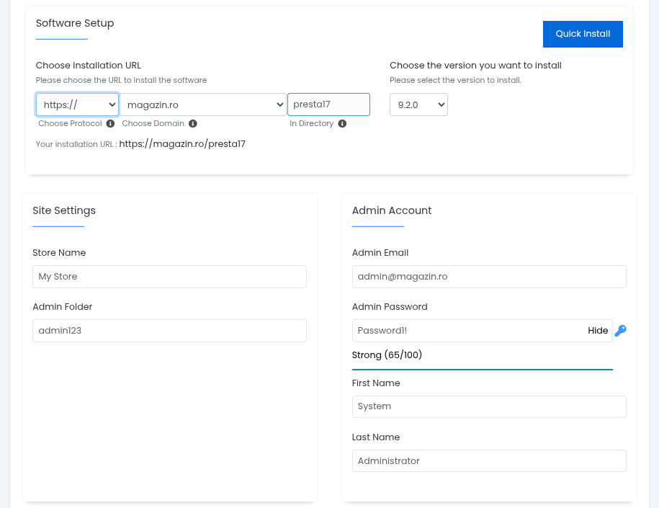Screen dimensions: 659x508
Task: Focus the In Directory field containing presta17
Action: 328,104
